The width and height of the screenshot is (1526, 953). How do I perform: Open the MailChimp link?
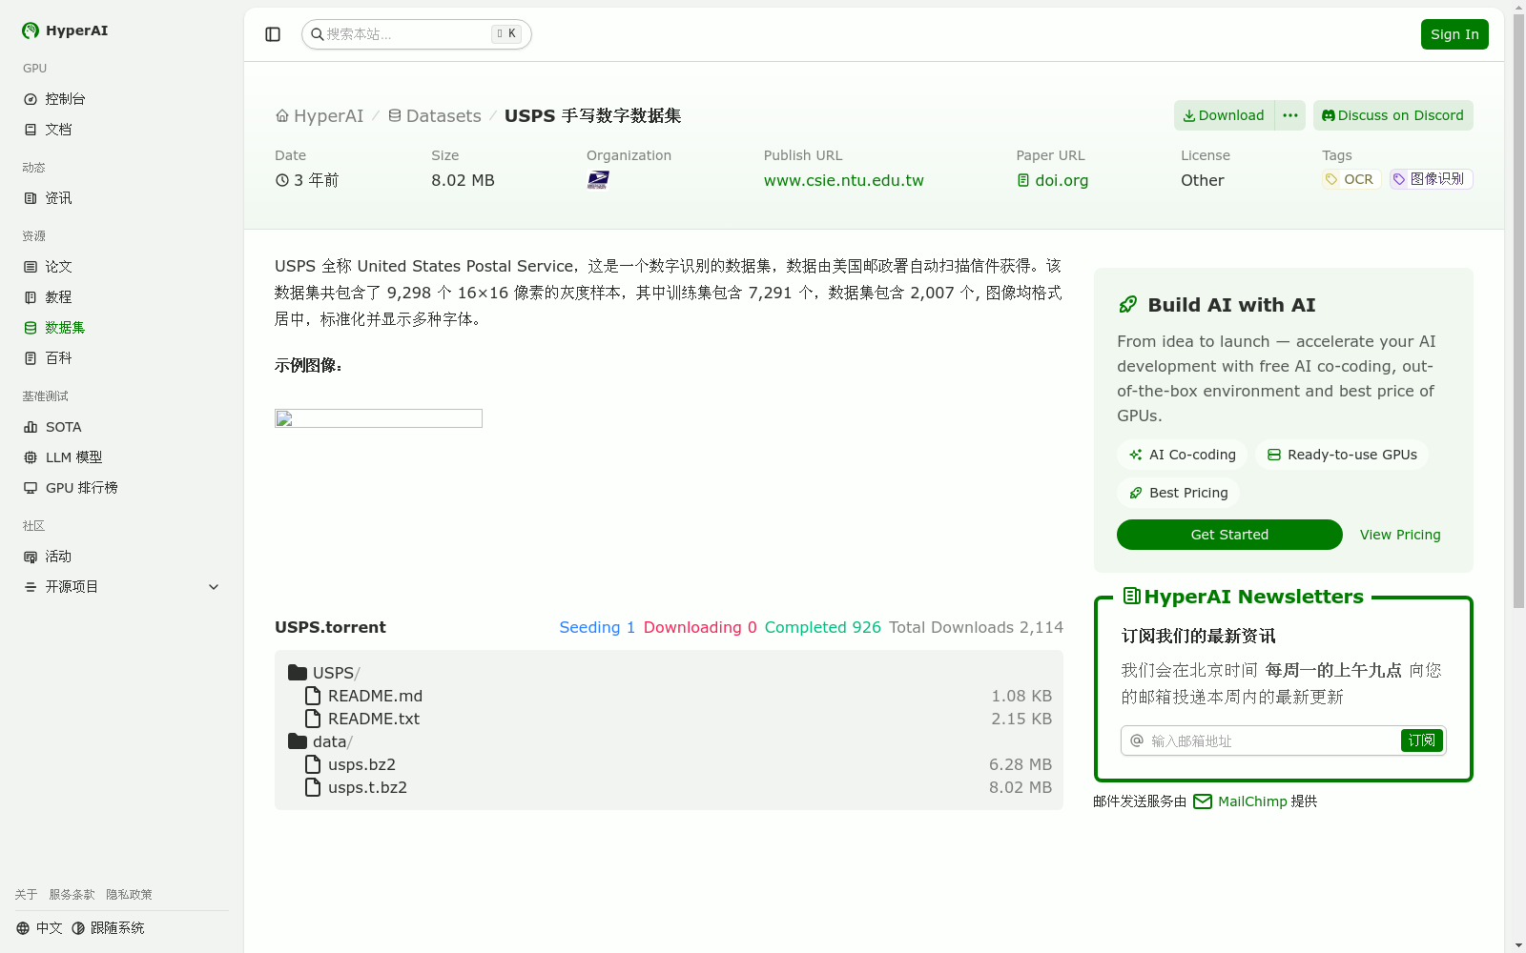point(1252,801)
